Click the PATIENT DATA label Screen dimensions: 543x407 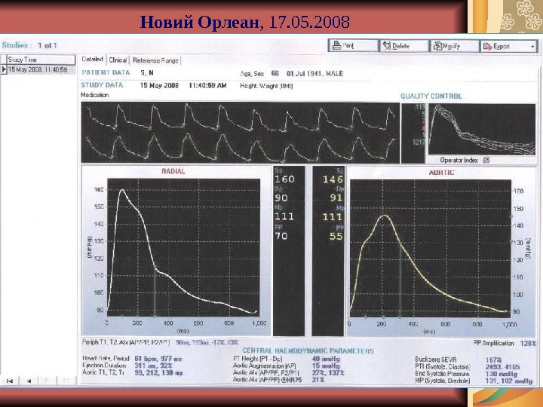[x=106, y=72]
